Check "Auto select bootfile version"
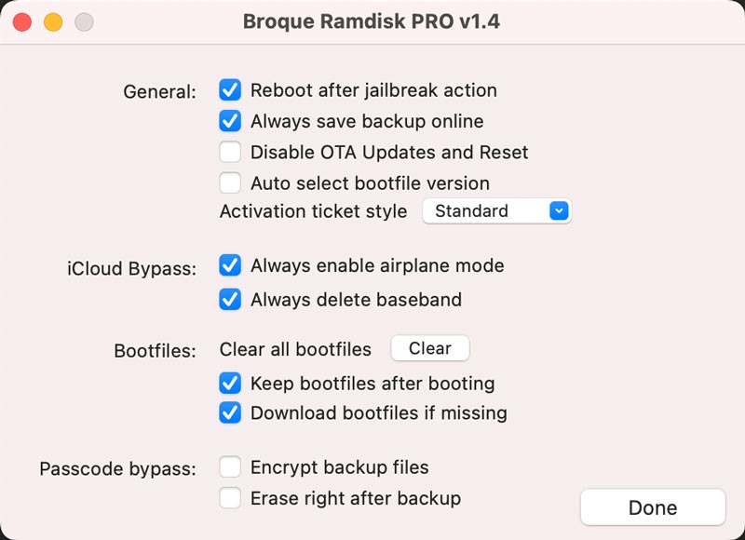Viewport: 745px width, 540px height. [x=230, y=182]
